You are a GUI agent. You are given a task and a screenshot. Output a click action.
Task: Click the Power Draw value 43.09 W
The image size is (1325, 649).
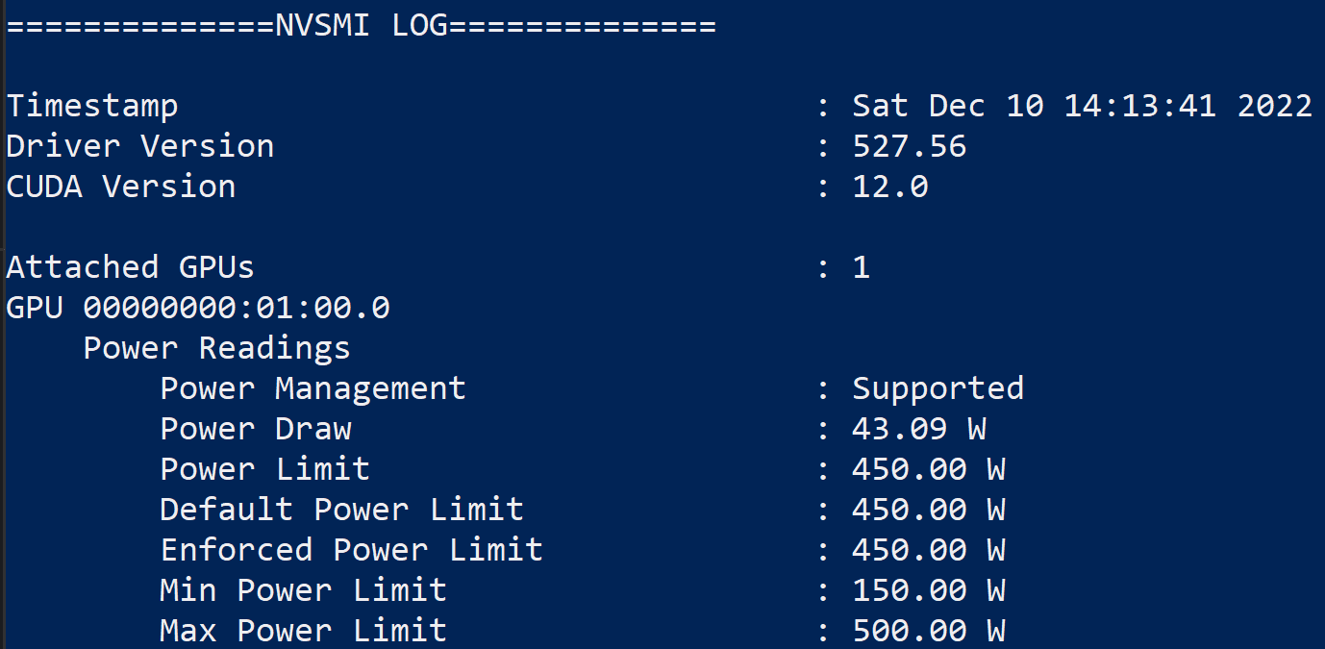pos(918,429)
